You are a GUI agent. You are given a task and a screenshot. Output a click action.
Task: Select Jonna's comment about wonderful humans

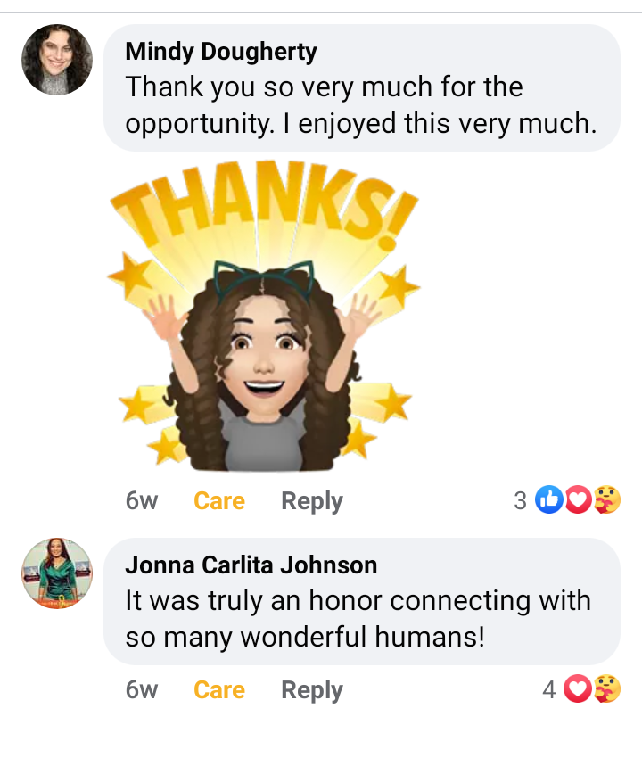[x=362, y=601]
